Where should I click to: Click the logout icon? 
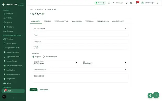point(158,3)
